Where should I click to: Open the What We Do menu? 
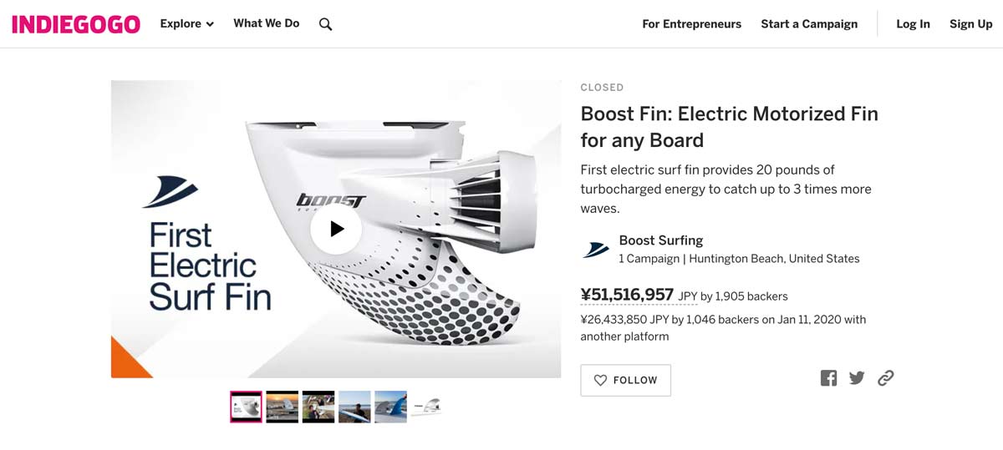(267, 23)
